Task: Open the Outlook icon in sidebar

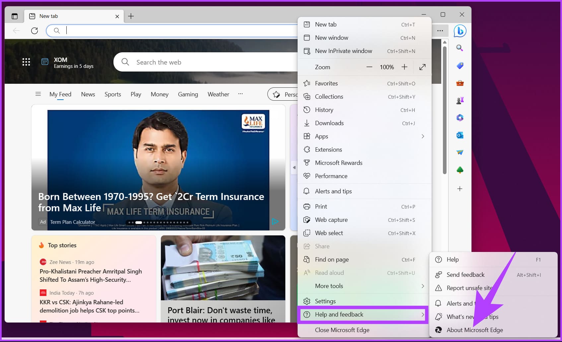Action: click(460, 135)
